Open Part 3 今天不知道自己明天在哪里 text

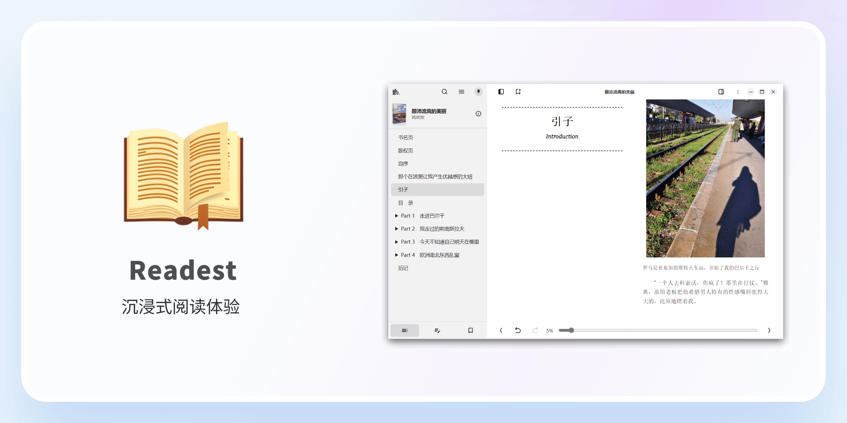[440, 242]
